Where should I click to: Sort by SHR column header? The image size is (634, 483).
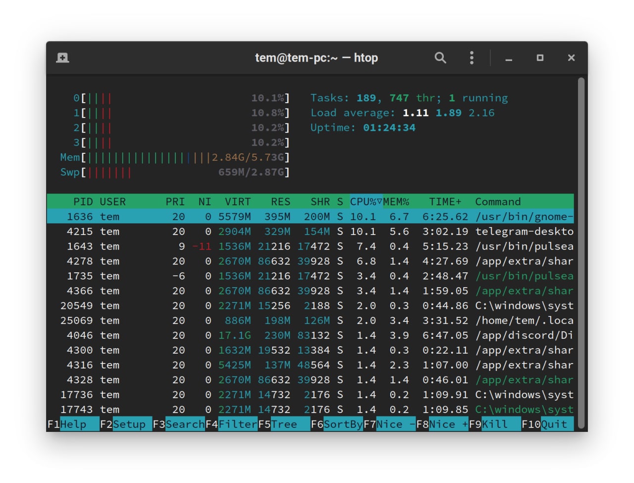click(320, 202)
